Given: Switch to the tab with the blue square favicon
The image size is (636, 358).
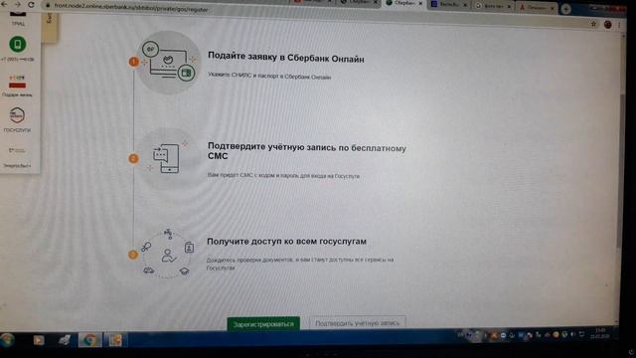Looking at the screenshot, I should point(448,4).
